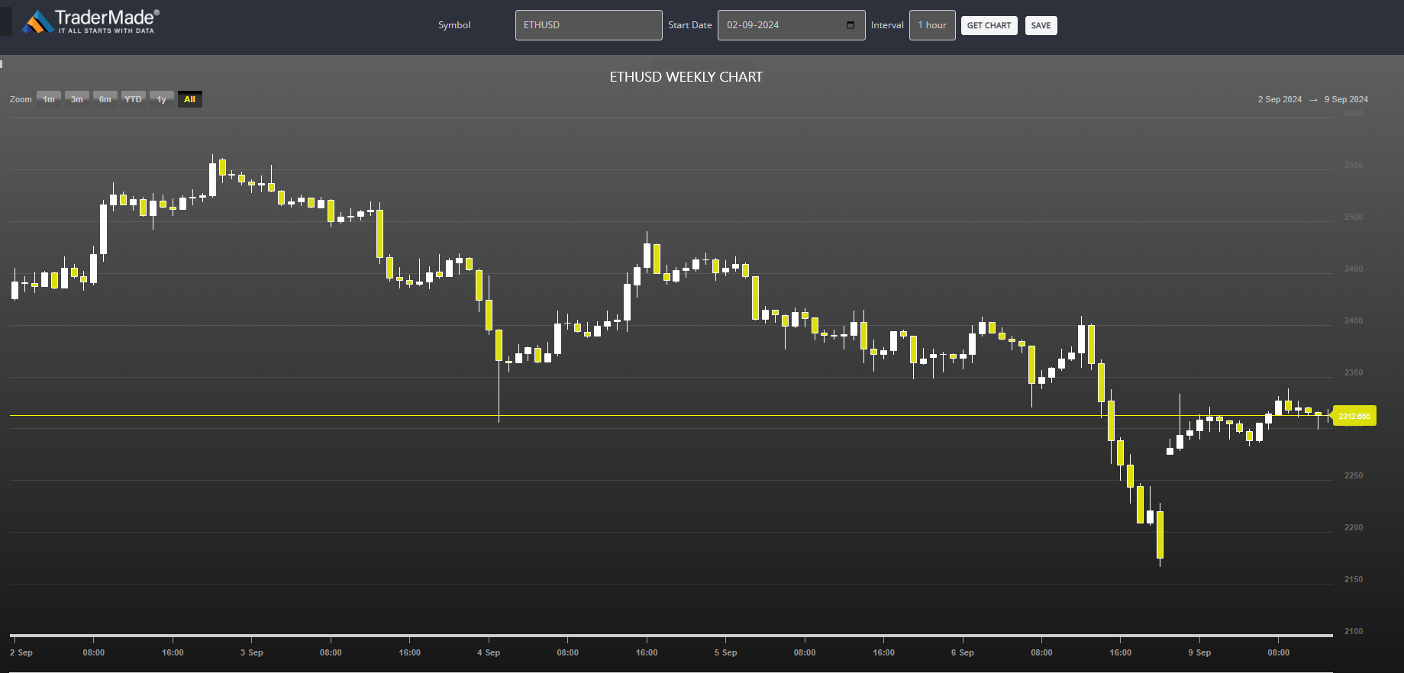Click the 2400 price axis label

pyautogui.click(x=1354, y=320)
